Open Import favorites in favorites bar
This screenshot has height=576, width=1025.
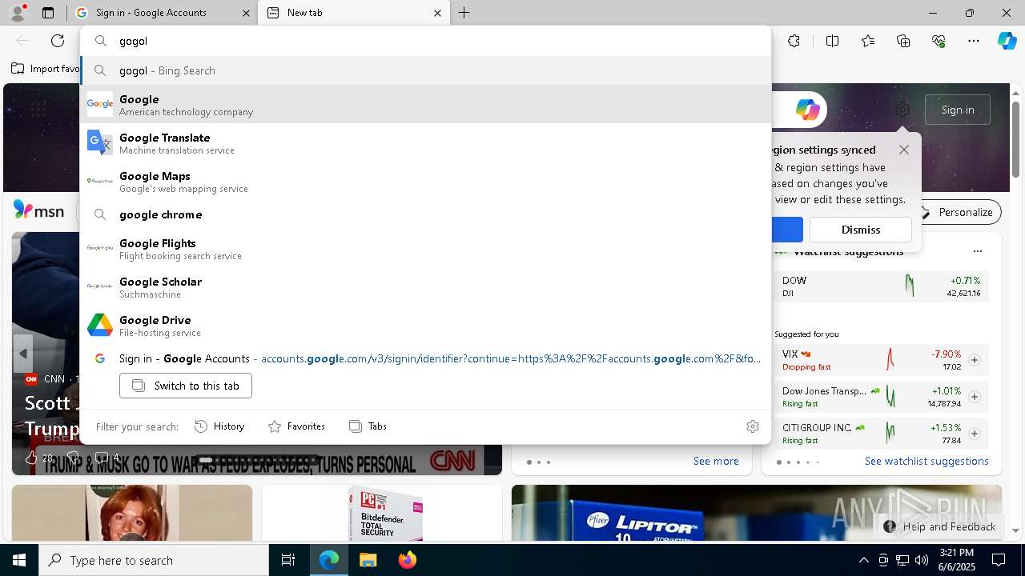tap(45, 69)
